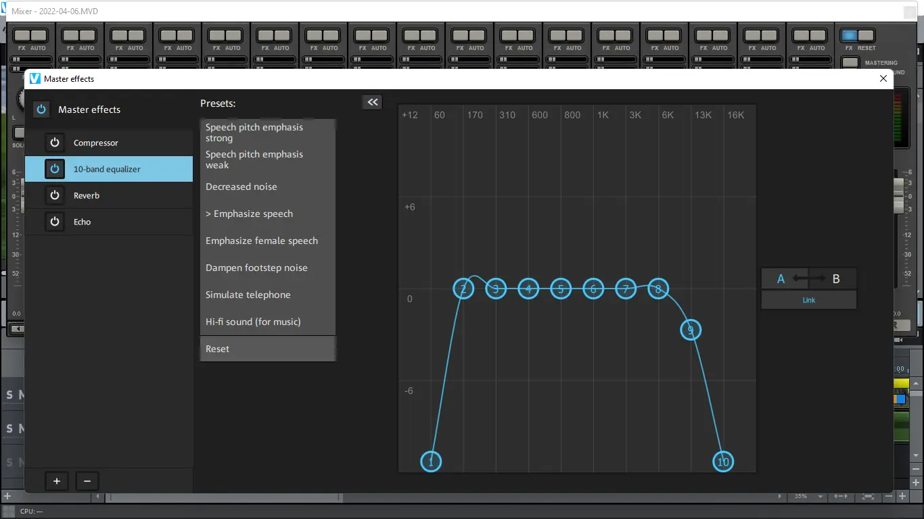924x519 pixels.
Task: Remove an effect with the minus button
Action: pos(87,481)
